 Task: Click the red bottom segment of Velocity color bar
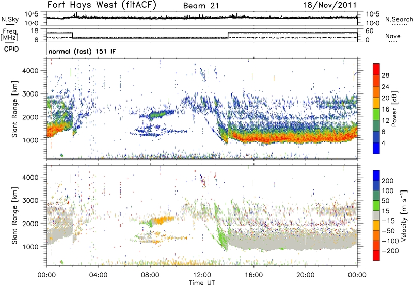click(x=376, y=256)
